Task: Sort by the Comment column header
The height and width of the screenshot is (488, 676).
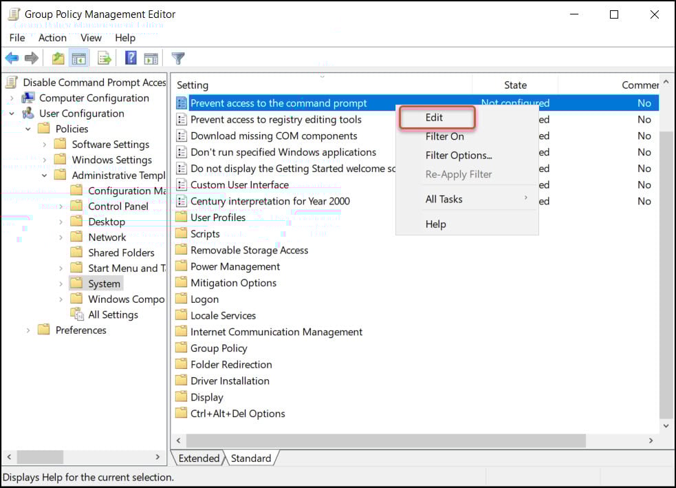Action: point(609,85)
